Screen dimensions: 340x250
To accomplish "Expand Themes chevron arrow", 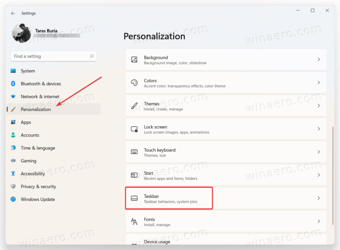I will 319,106.
